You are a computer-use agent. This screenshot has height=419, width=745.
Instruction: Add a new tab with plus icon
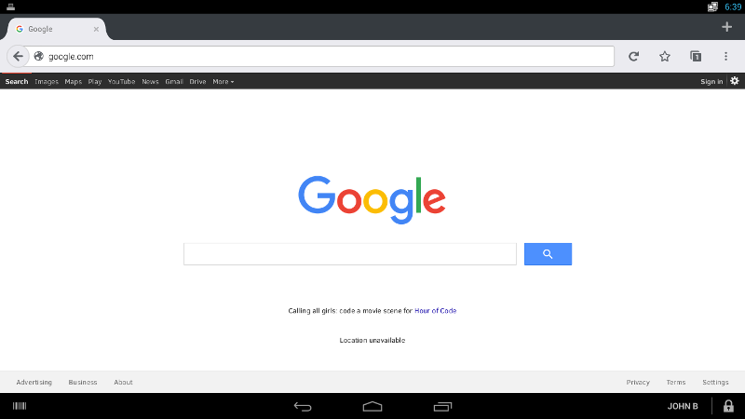pyautogui.click(x=726, y=27)
